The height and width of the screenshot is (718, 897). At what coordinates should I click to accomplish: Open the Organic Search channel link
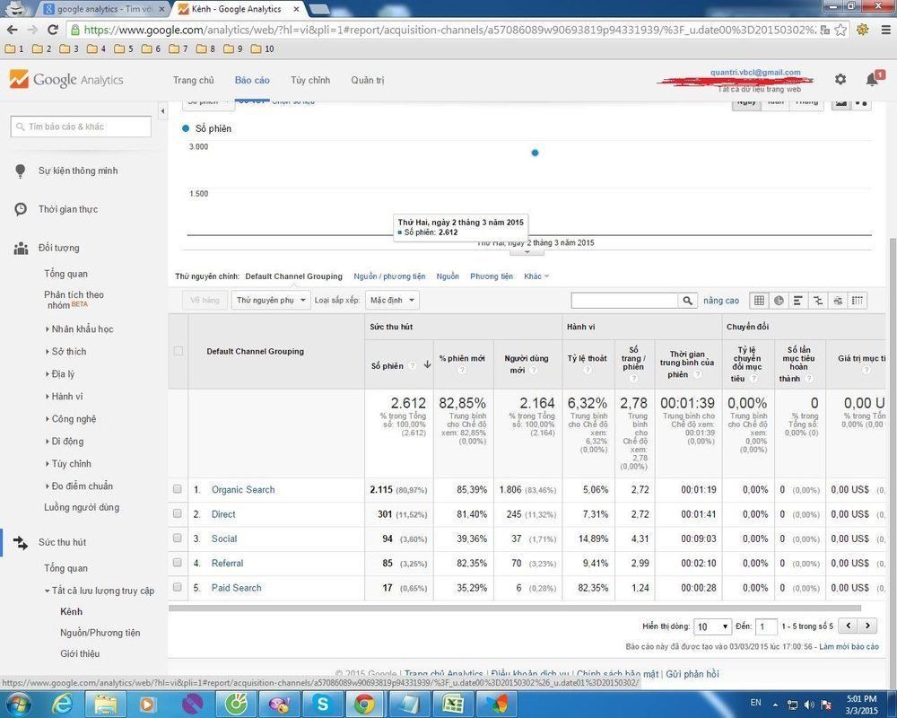pyautogui.click(x=243, y=489)
